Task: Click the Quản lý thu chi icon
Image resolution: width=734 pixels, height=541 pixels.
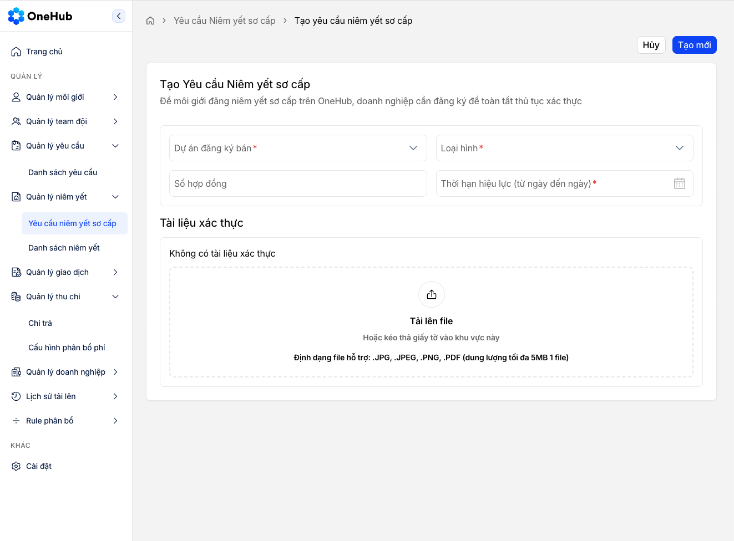Action: click(16, 297)
